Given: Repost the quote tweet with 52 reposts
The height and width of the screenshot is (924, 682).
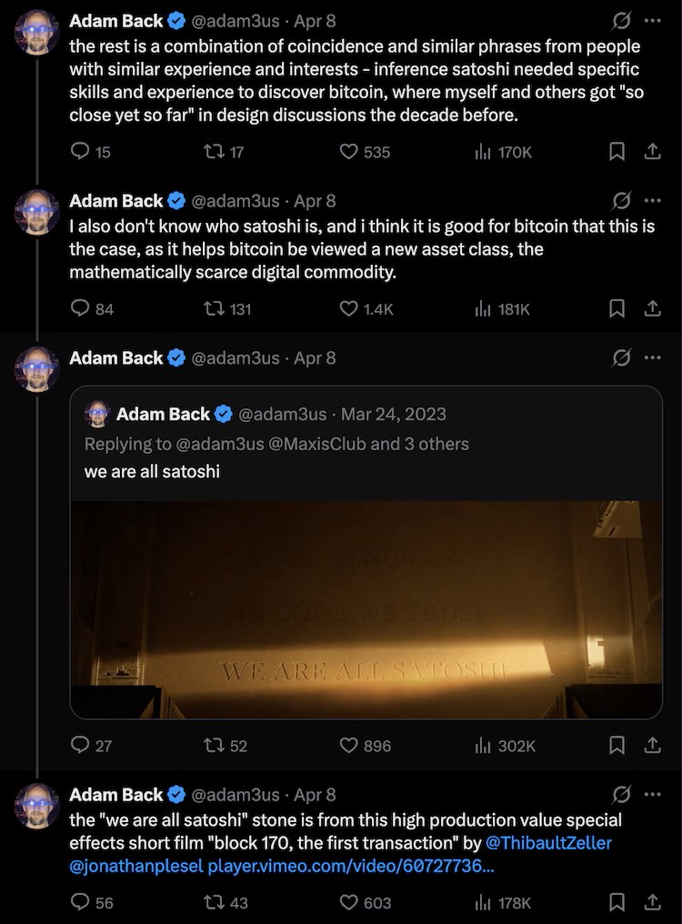Looking at the screenshot, I should pyautogui.click(x=215, y=746).
